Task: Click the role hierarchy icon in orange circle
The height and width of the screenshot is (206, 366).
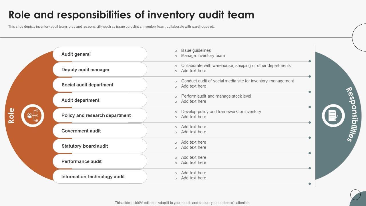Action: (x=33, y=116)
